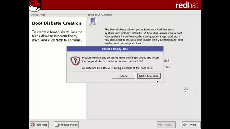The height and width of the screenshot is (129, 230).
Task: Click the Make boot disk button
Action: coord(149,76)
